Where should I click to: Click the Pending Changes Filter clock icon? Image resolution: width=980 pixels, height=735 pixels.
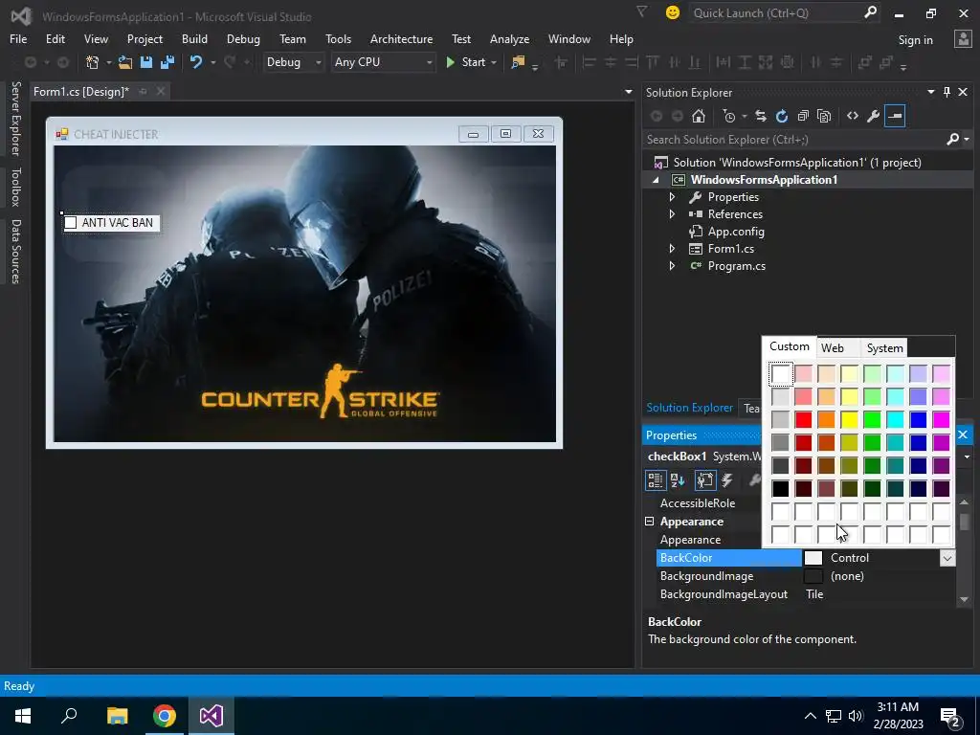click(x=728, y=116)
